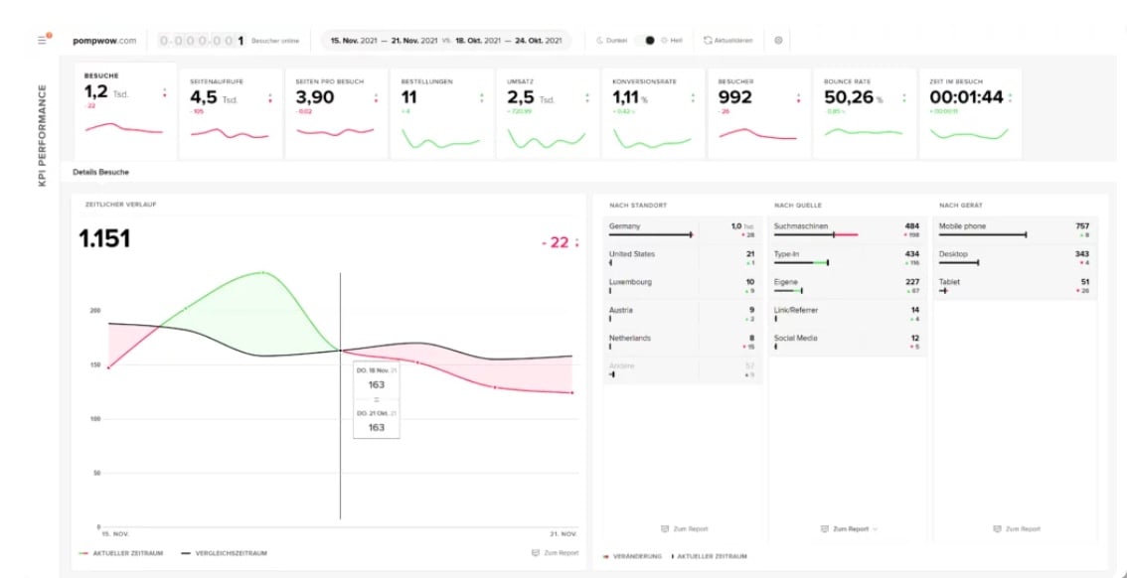Select the Austria location row
1127x578 pixels.
[x=682, y=314]
